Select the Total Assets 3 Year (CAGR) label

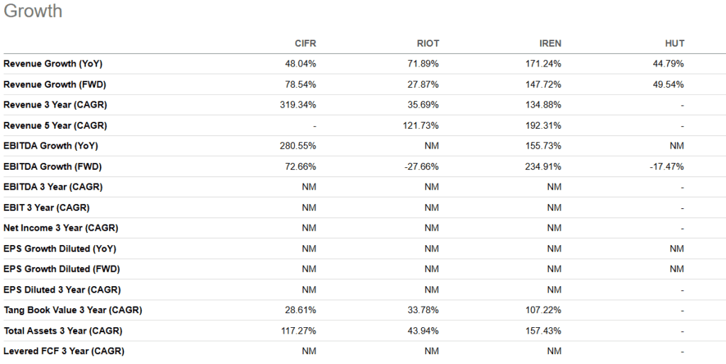(63, 331)
